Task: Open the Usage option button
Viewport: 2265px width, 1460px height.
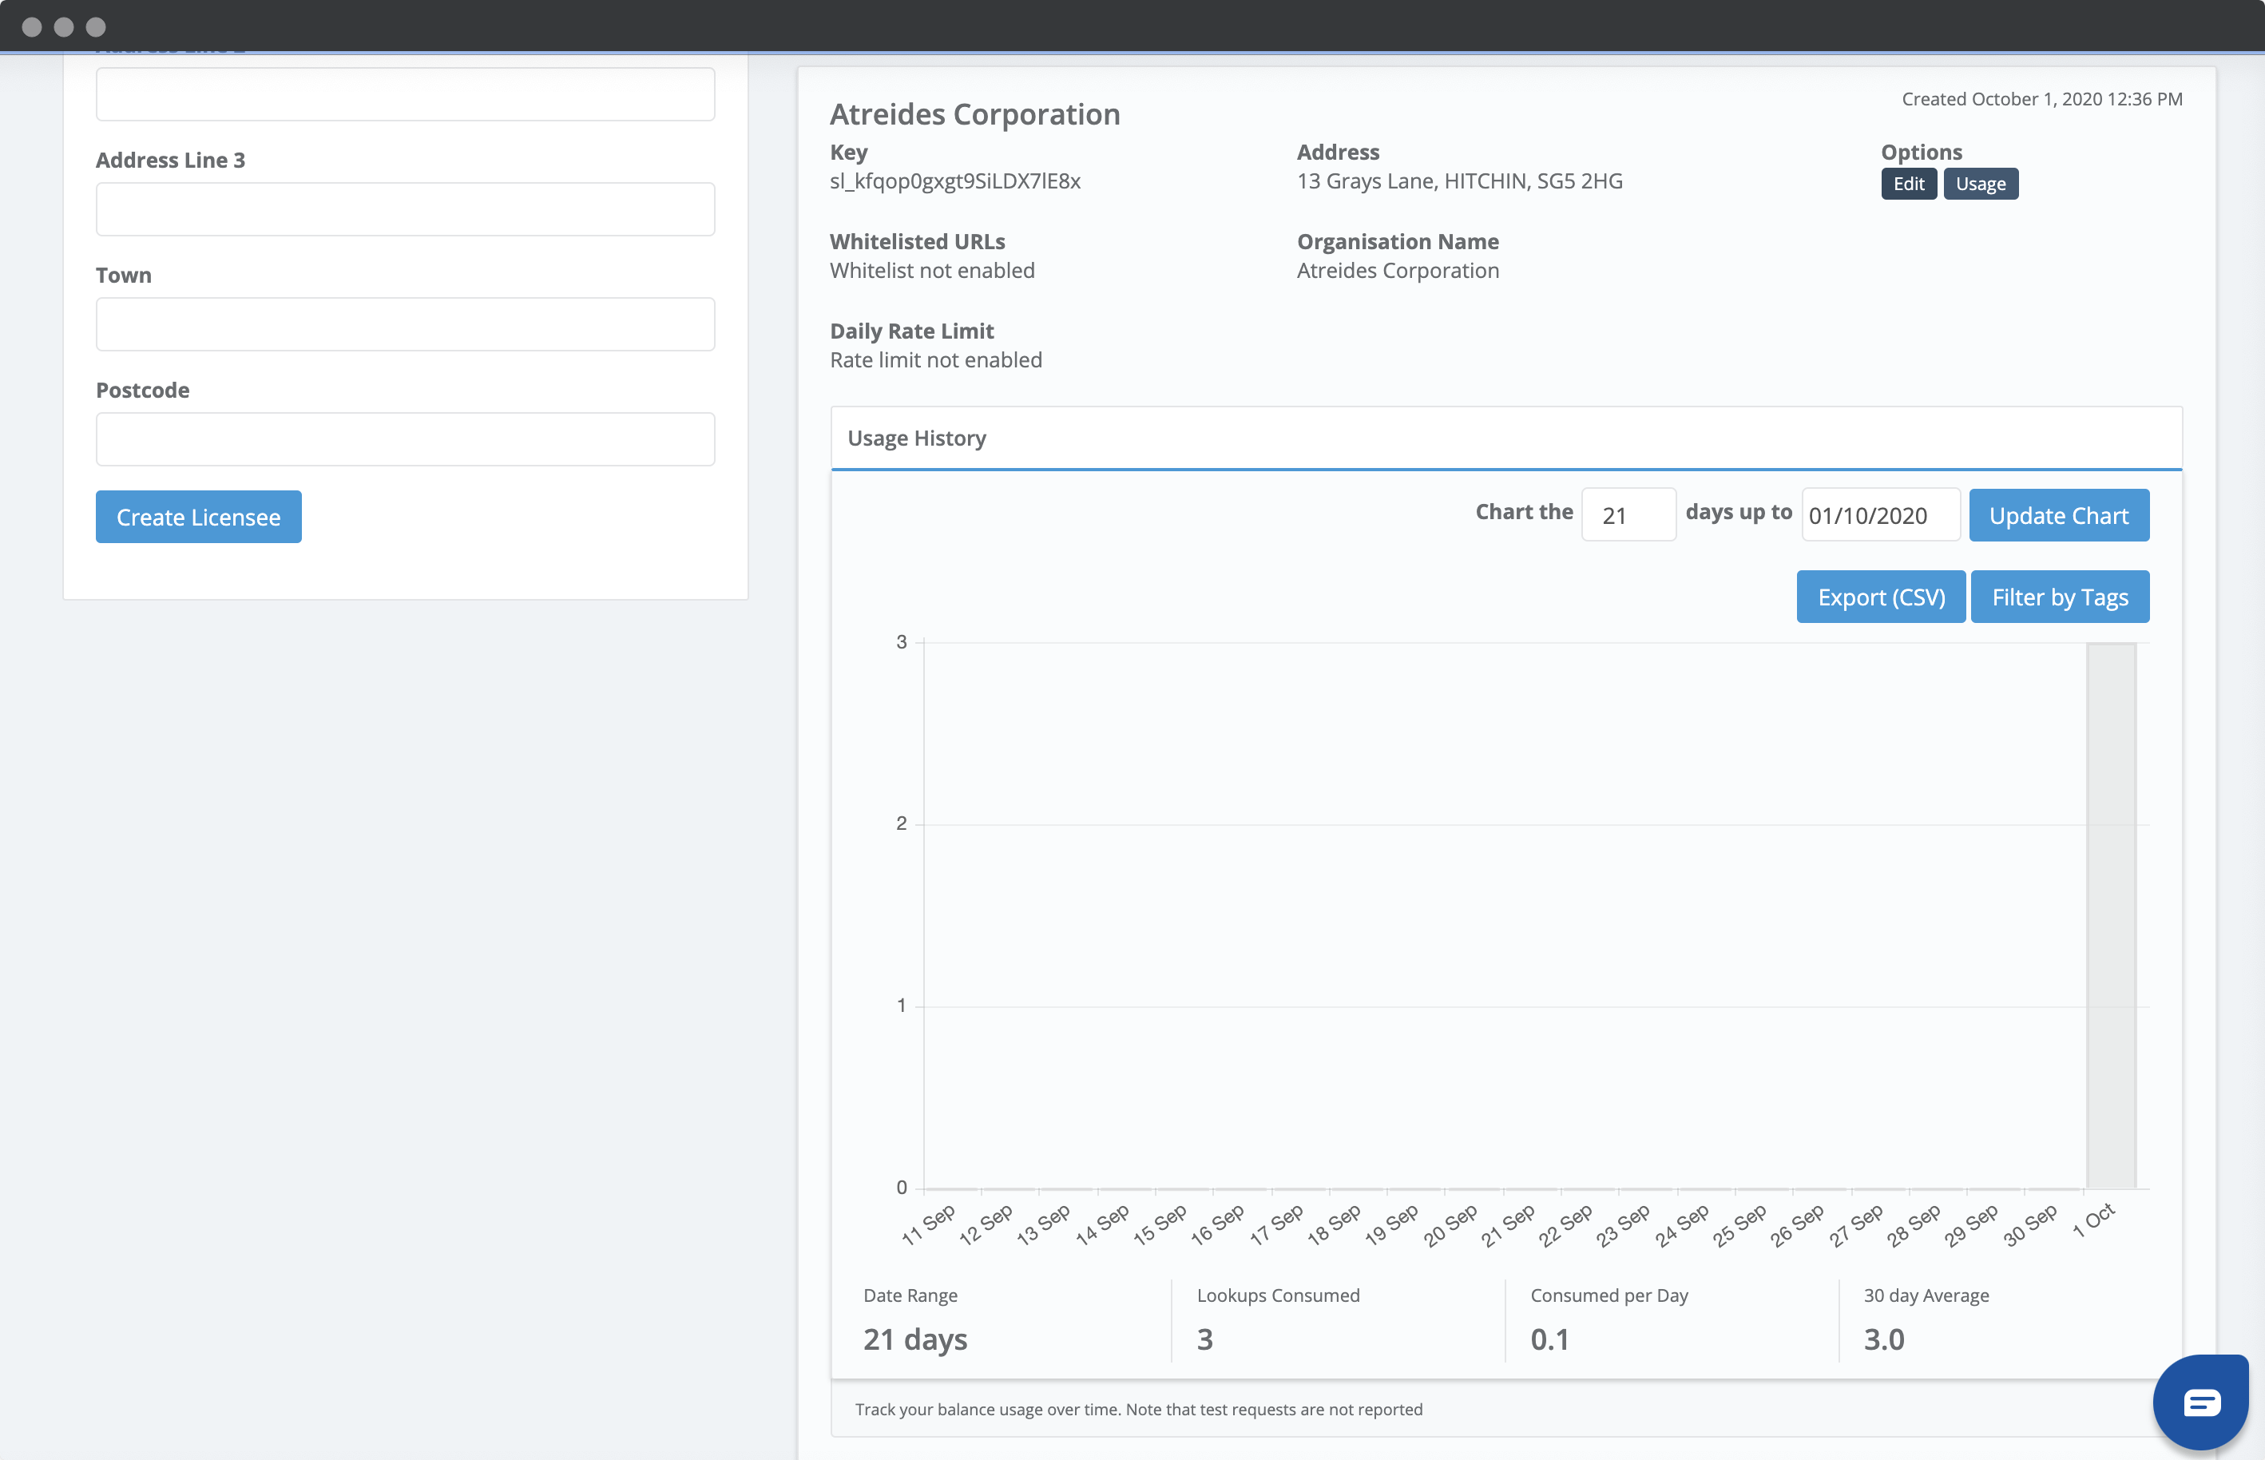Action: 1981,184
